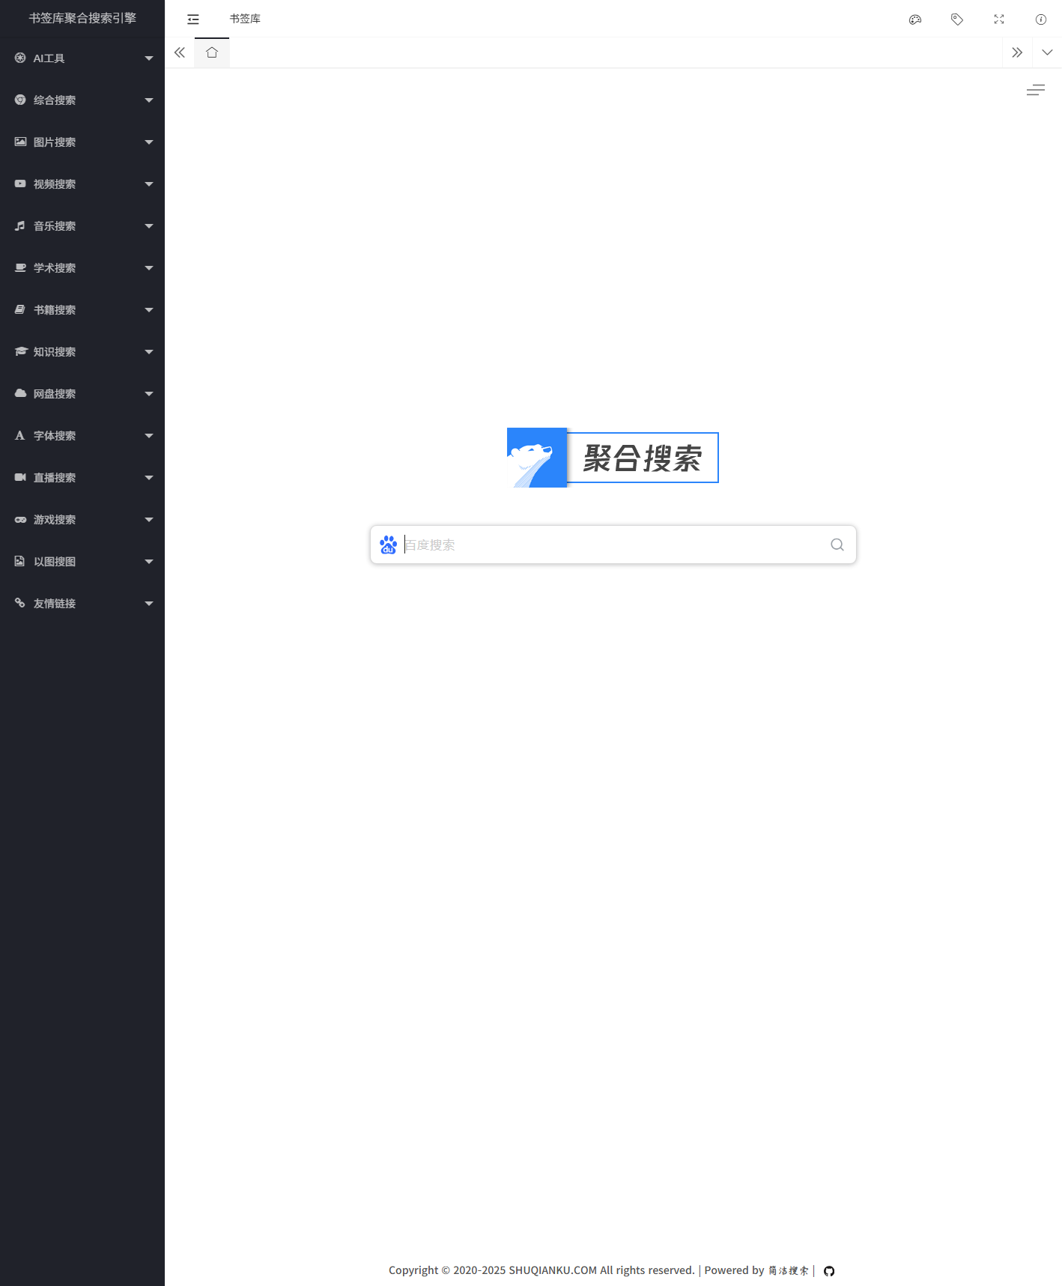The height and width of the screenshot is (1286, 1062).
Task: Click the 友情链接 menu label
Action: coord(55,603)
